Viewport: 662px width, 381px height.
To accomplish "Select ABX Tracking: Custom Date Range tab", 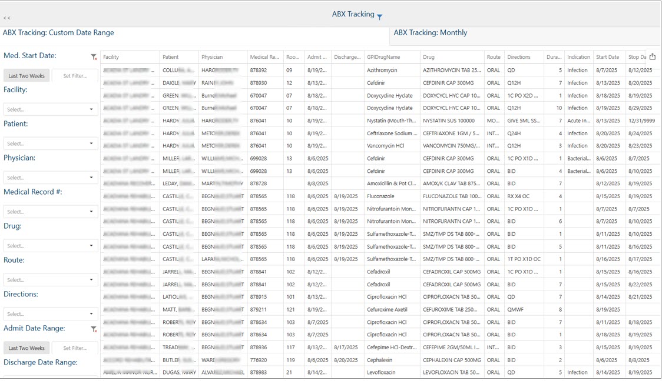I will 58,33.
